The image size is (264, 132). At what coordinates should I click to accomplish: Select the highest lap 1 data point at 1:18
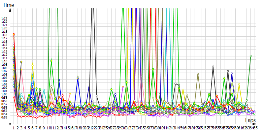pyautogui.click(x=14, y=34)
